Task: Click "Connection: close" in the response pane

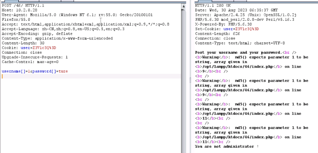Action: point(215,38)
